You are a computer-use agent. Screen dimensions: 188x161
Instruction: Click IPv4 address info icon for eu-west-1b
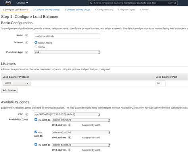point(69,138)
